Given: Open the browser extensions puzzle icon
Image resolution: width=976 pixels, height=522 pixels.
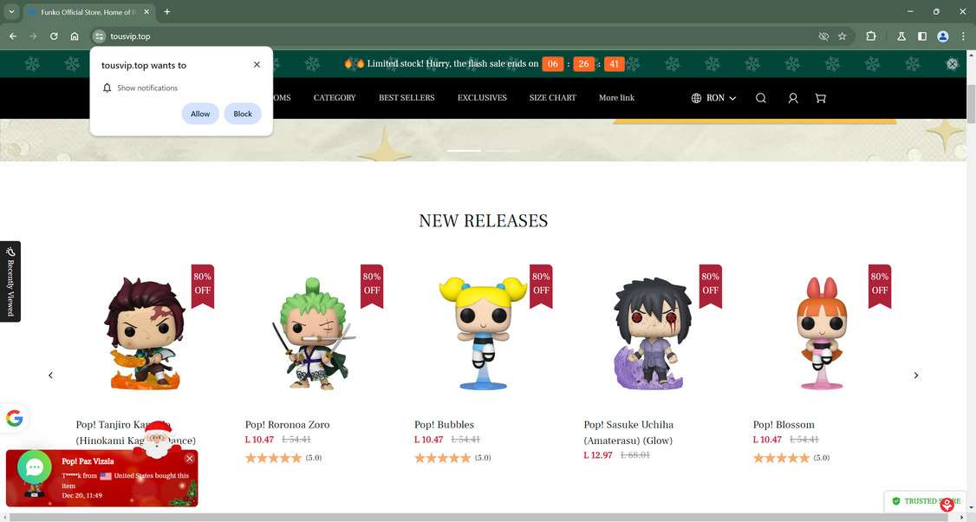Looking at the screenshot, I should tap(871, 36).
